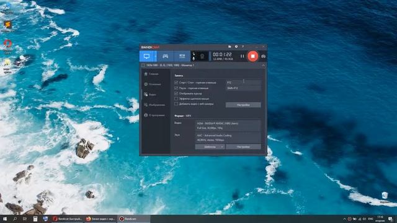Switch to HDMI device recording mode

182,56
